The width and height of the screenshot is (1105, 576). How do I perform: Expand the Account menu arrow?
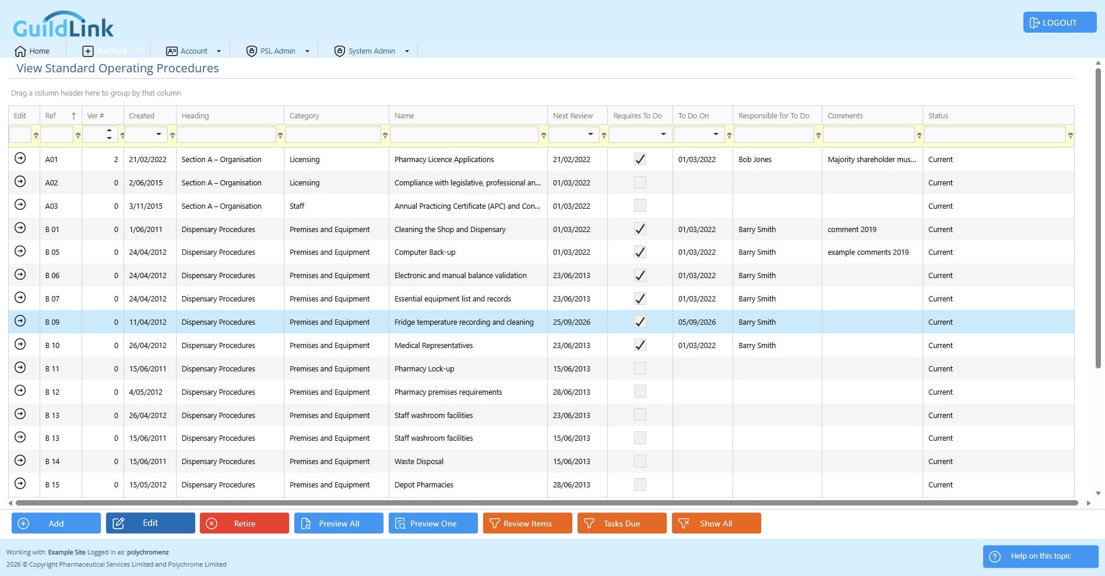coord(219,51)
